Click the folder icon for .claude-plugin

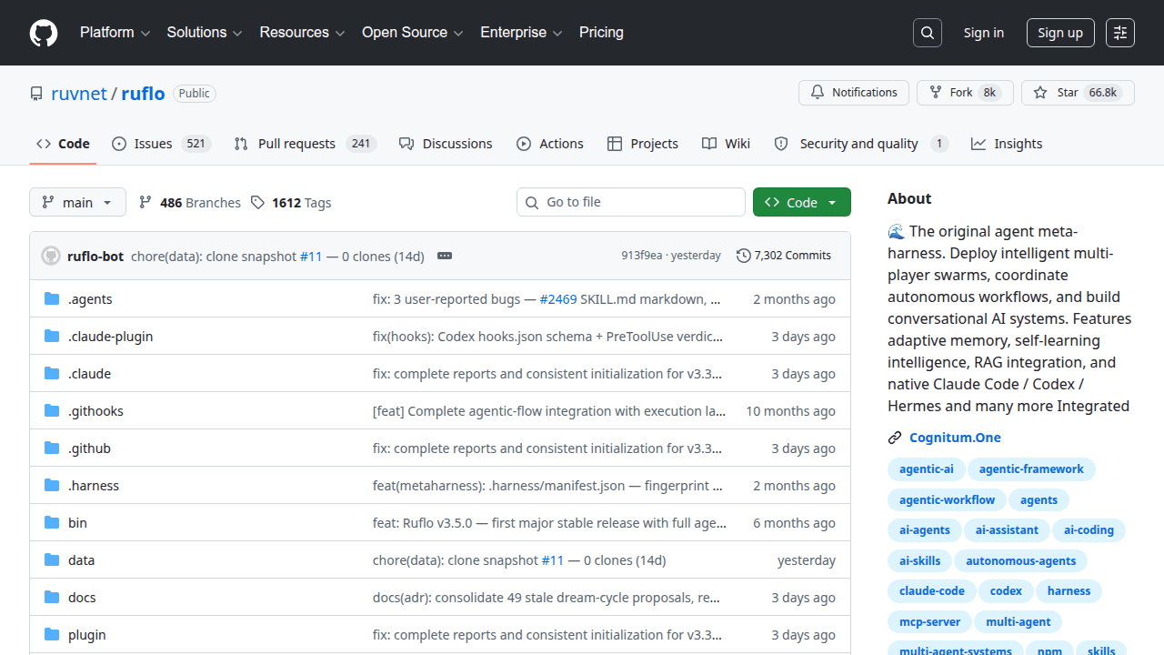[x=52, y=336]
